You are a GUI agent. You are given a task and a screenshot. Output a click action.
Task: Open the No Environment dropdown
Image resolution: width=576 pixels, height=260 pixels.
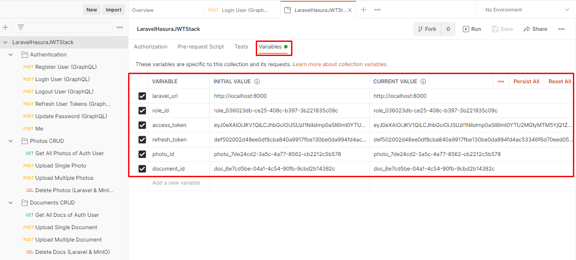[x=526, y=10]
